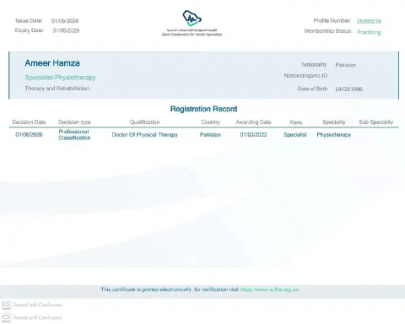The image size is (405, 324).
Task: Click the Physiotherapy speciality cell
Action: click(x=334, y=135)
